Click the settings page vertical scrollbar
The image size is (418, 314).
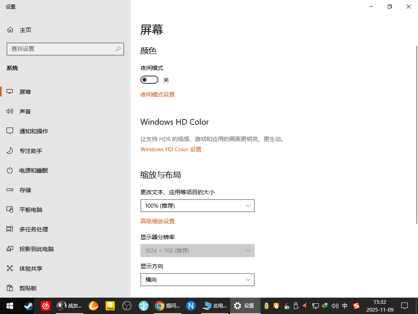tap(417, 135)
